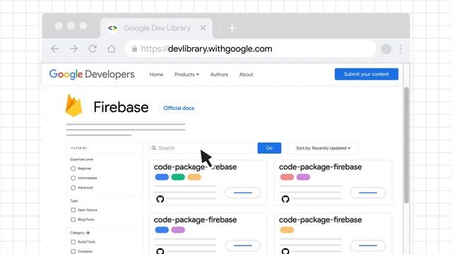
Task: Click the padlock icon in the address bar
Action: point(134,49)
